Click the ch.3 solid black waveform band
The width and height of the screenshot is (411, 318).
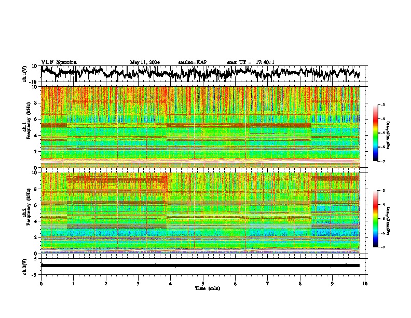tap(200, 266)
